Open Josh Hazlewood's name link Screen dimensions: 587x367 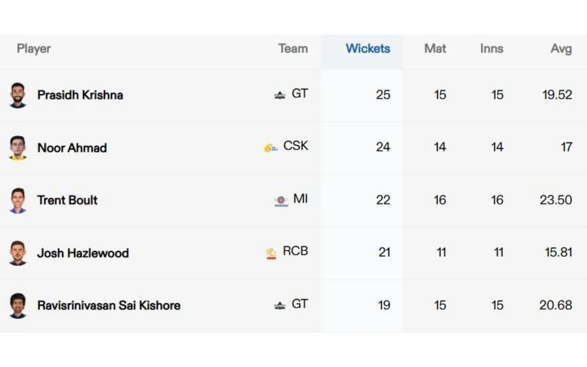(x=83, y=253)
